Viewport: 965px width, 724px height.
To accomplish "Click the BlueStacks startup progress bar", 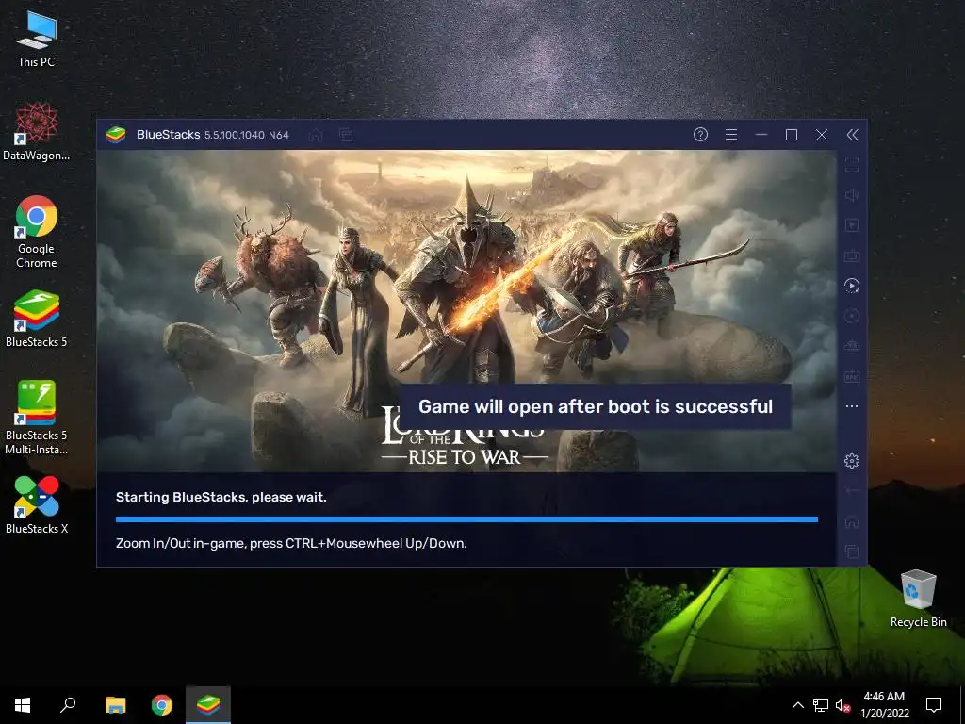I will (466, 519).
